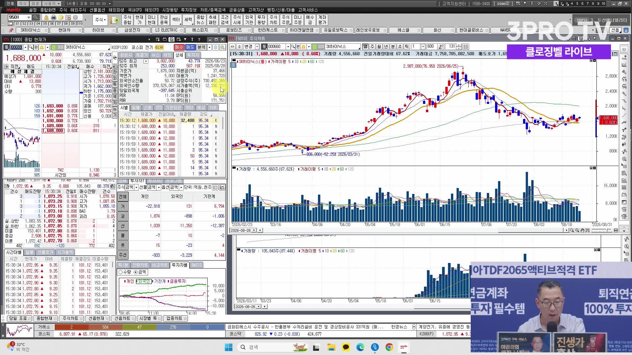Toggle the 월 monthly period button
Image resolution: width=632 pixels, height=355 pixels.
point(379,47)
